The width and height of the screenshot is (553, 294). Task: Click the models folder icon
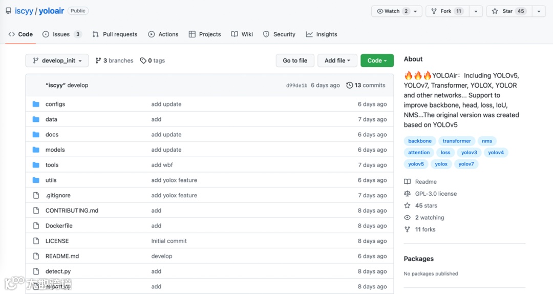pos(36,150)
